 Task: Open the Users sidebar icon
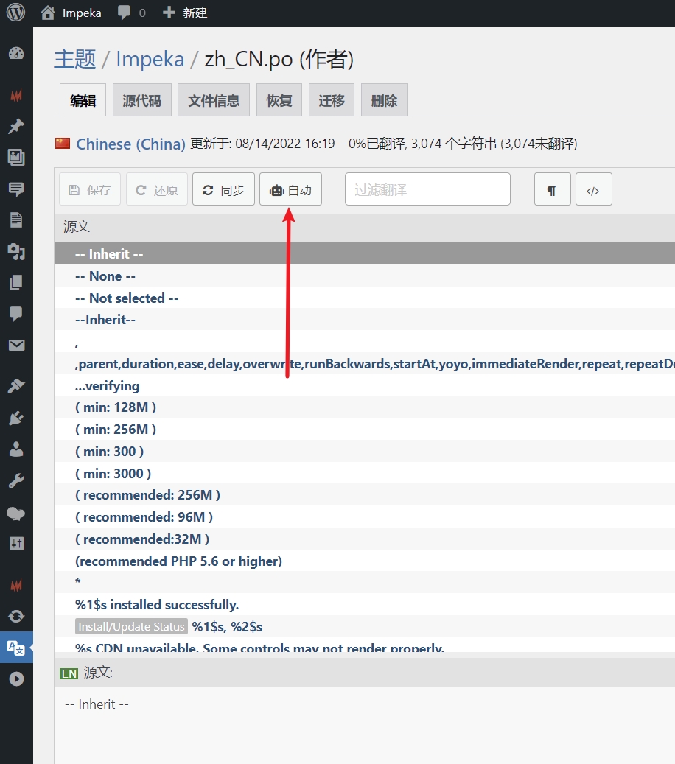16,449
